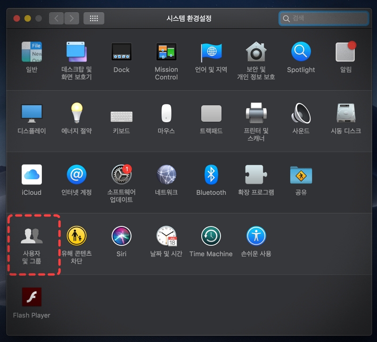Screen dimensions: 377x342
Task: Open 공유 sharing folder icon
Action: click(301, 175)
